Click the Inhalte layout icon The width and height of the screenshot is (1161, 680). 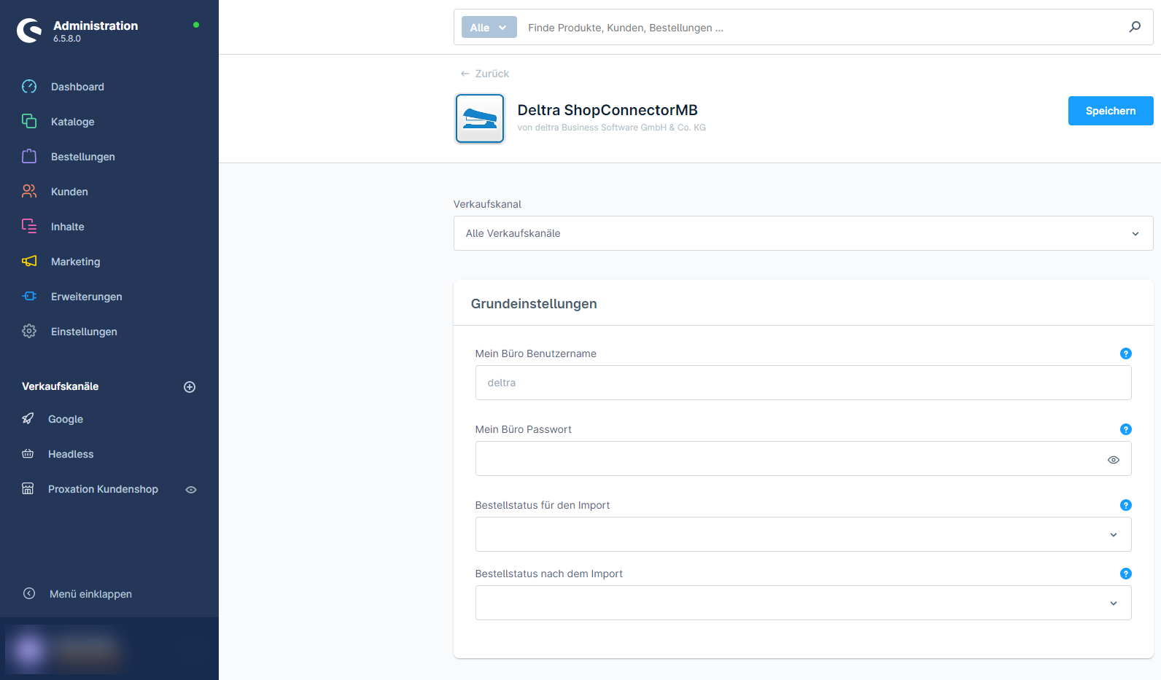pyautogui.click(x=29, y=226)
